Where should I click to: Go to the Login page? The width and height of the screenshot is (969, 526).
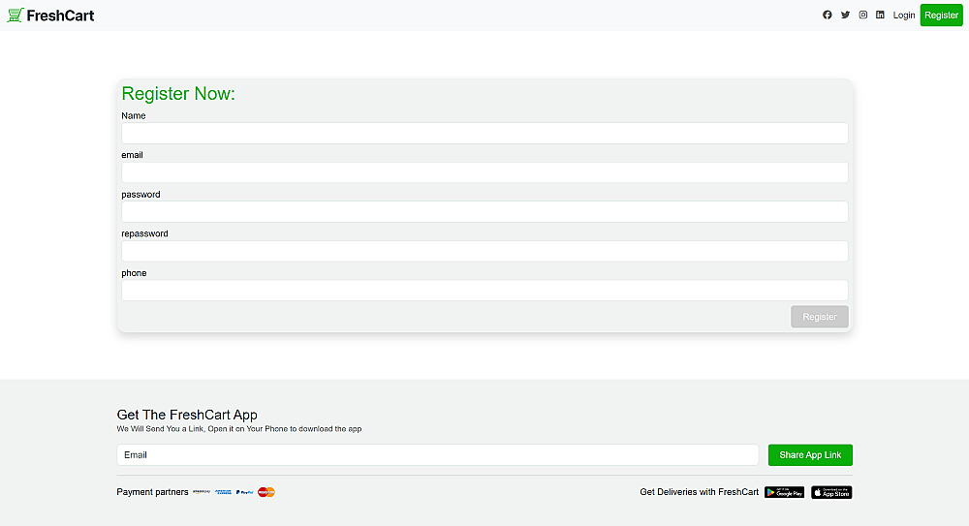[903, 15]
